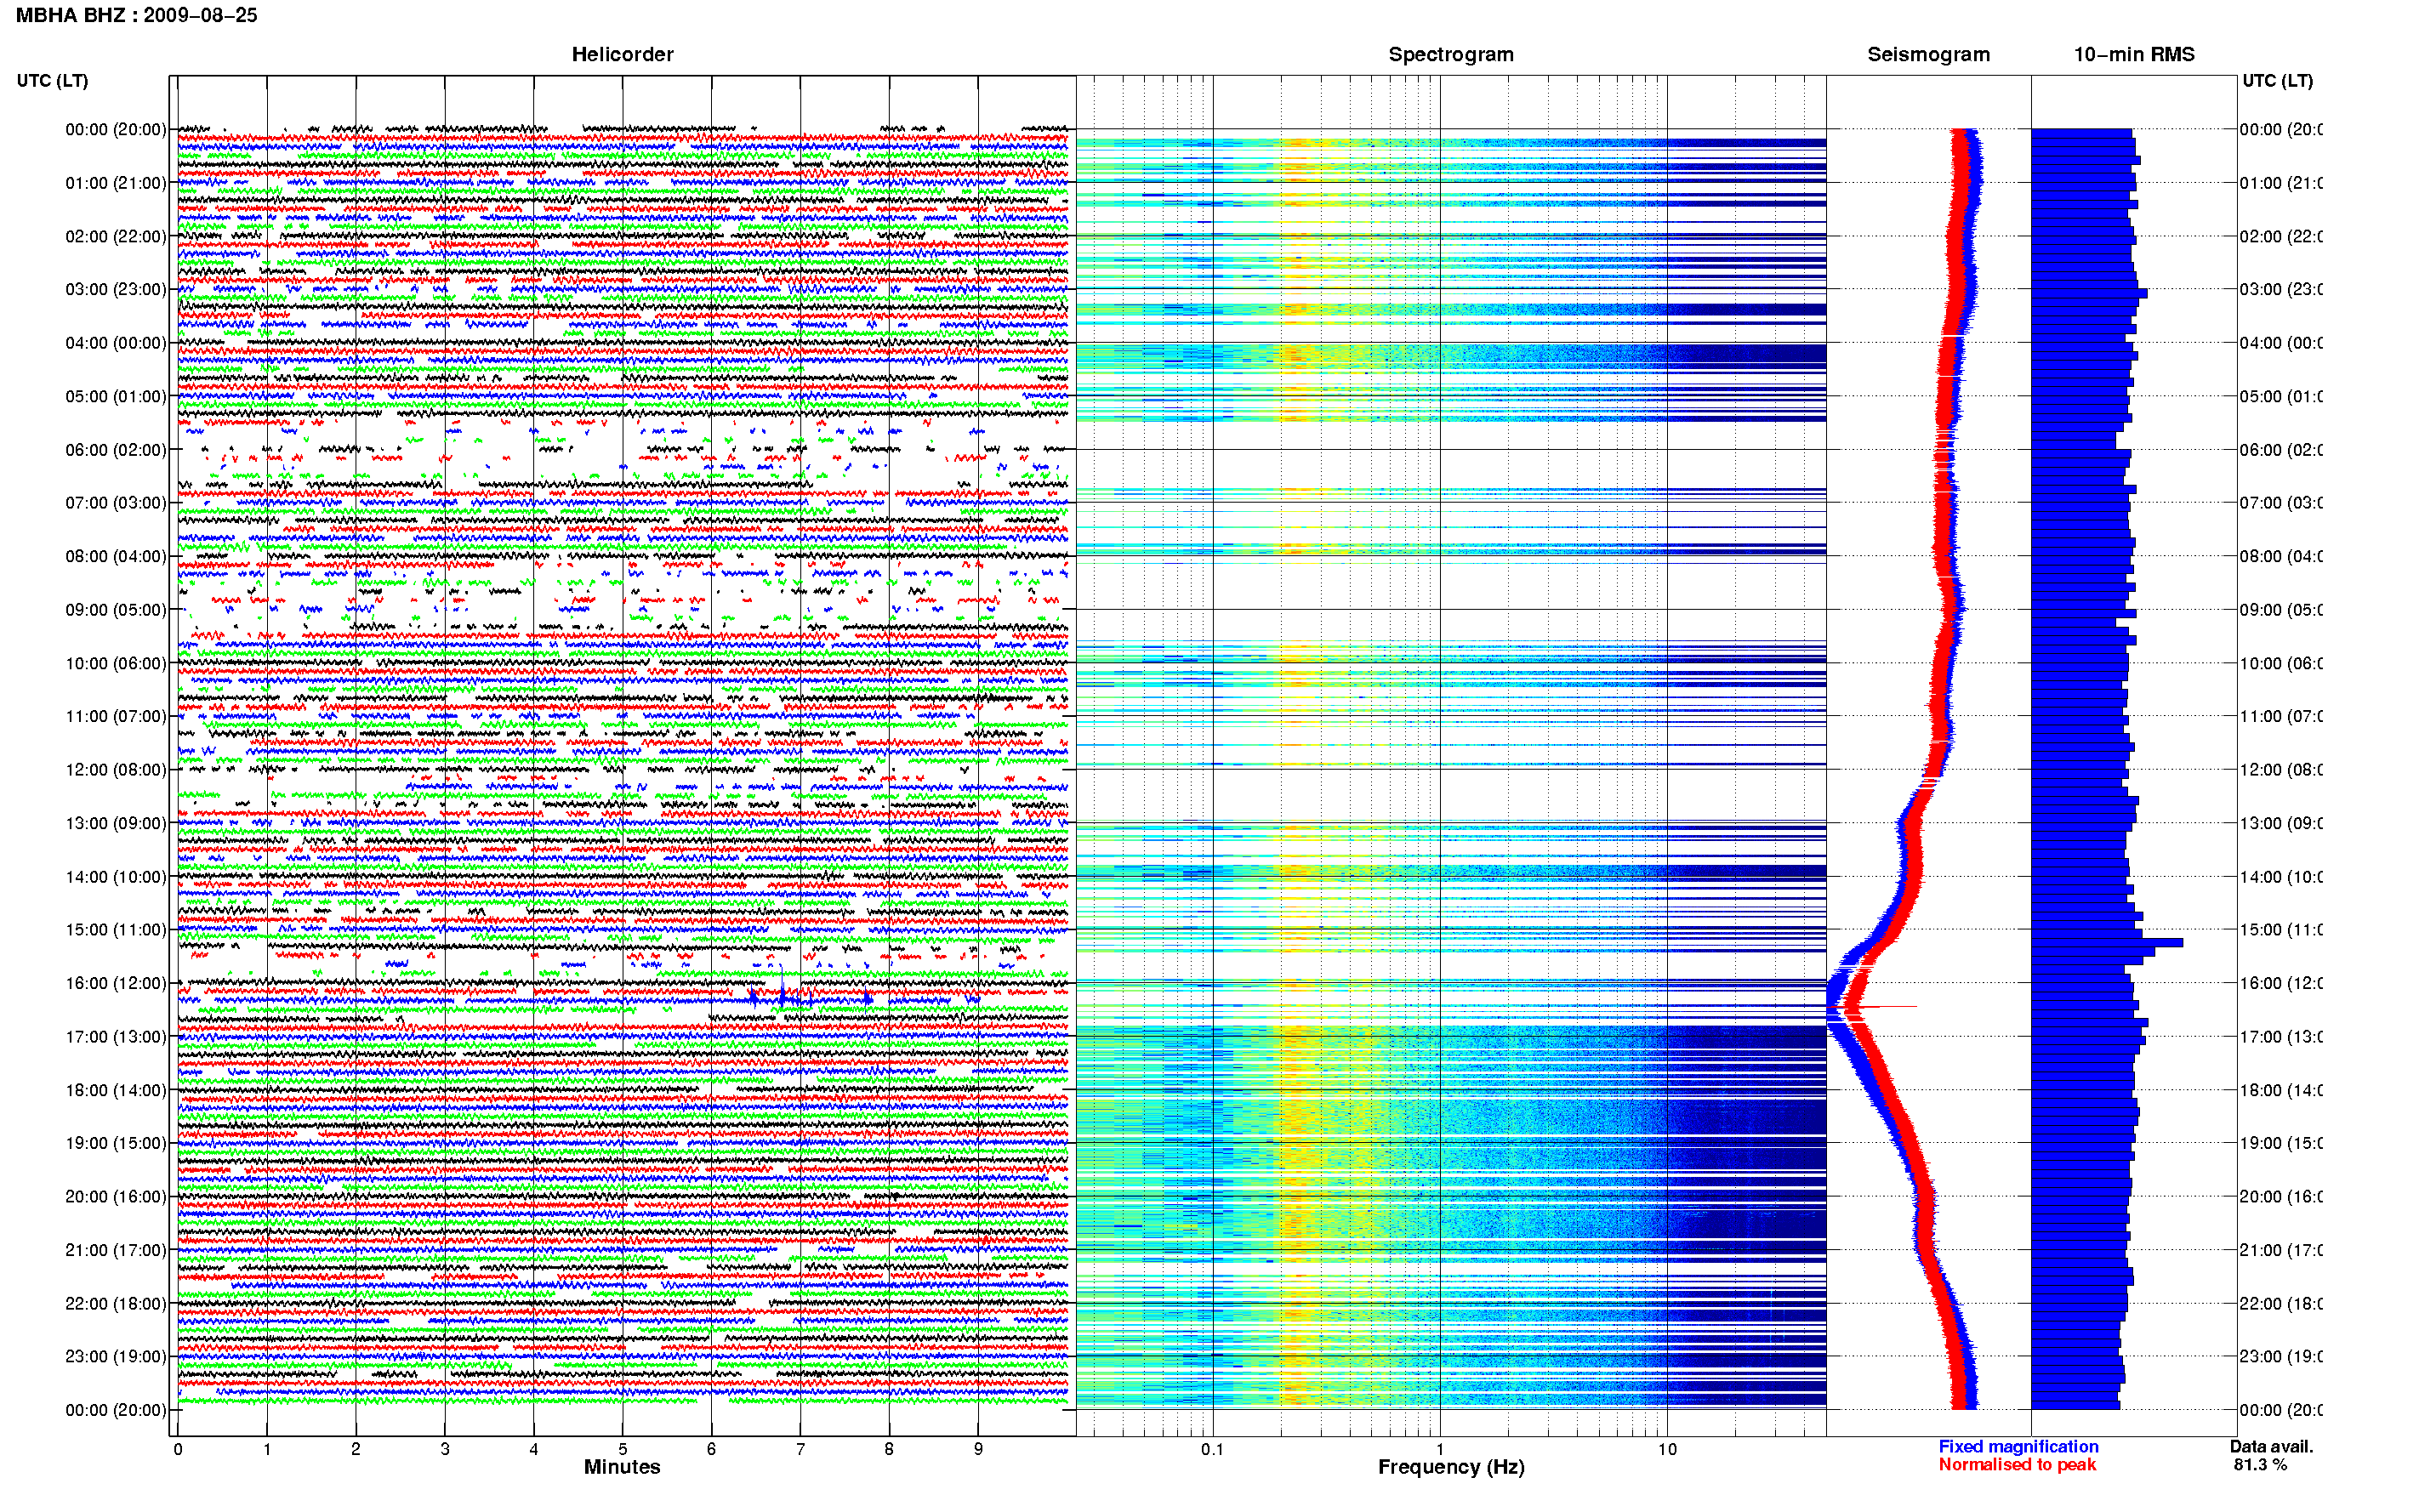Click the left-axis label 07:00 (03:00)
This screenshot has width=2419, height=1512.
(x=116, y=502)
